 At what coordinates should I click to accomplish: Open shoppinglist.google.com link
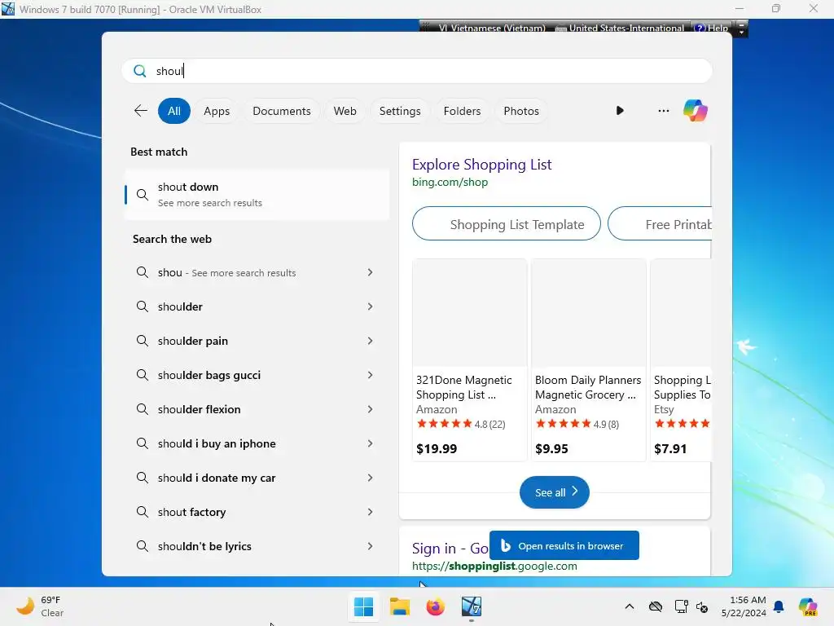(494, 566)
